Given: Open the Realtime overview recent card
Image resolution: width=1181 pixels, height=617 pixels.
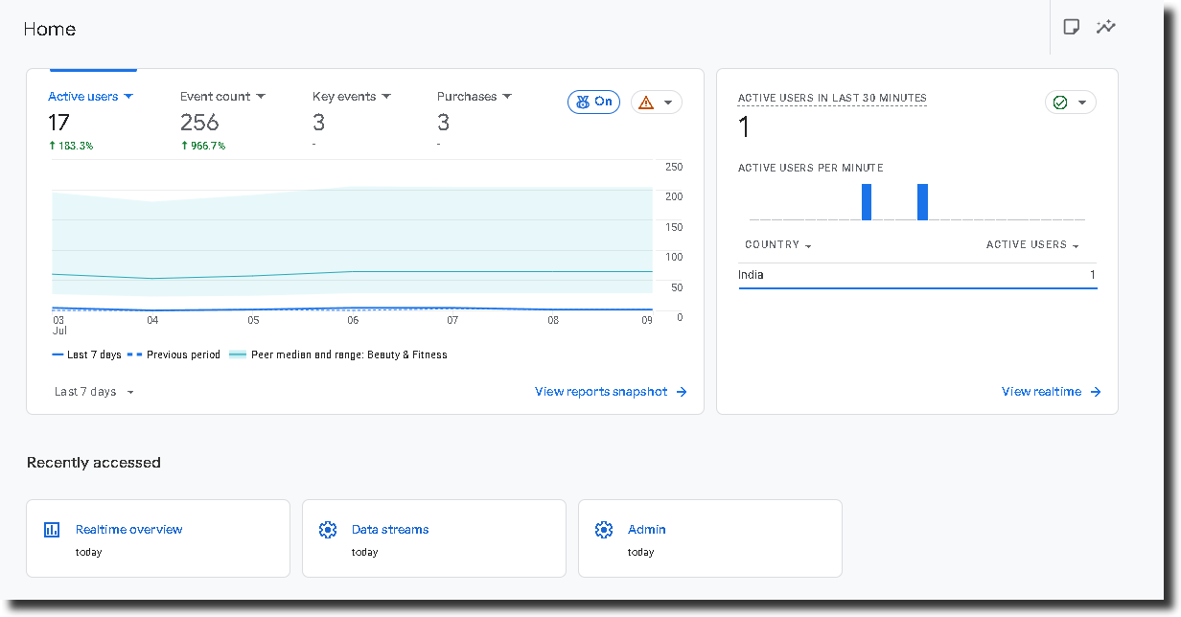Looking at the screenshot, I should click(158, 538).
